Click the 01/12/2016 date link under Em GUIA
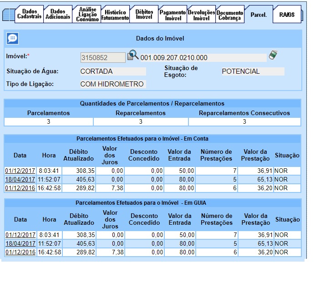320x298 pixels. click(20, 253)
